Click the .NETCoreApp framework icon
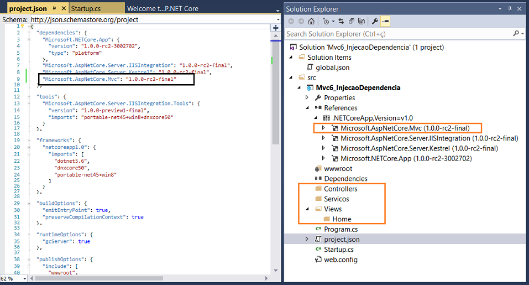The image size is (529, 285). click(326, 118)
